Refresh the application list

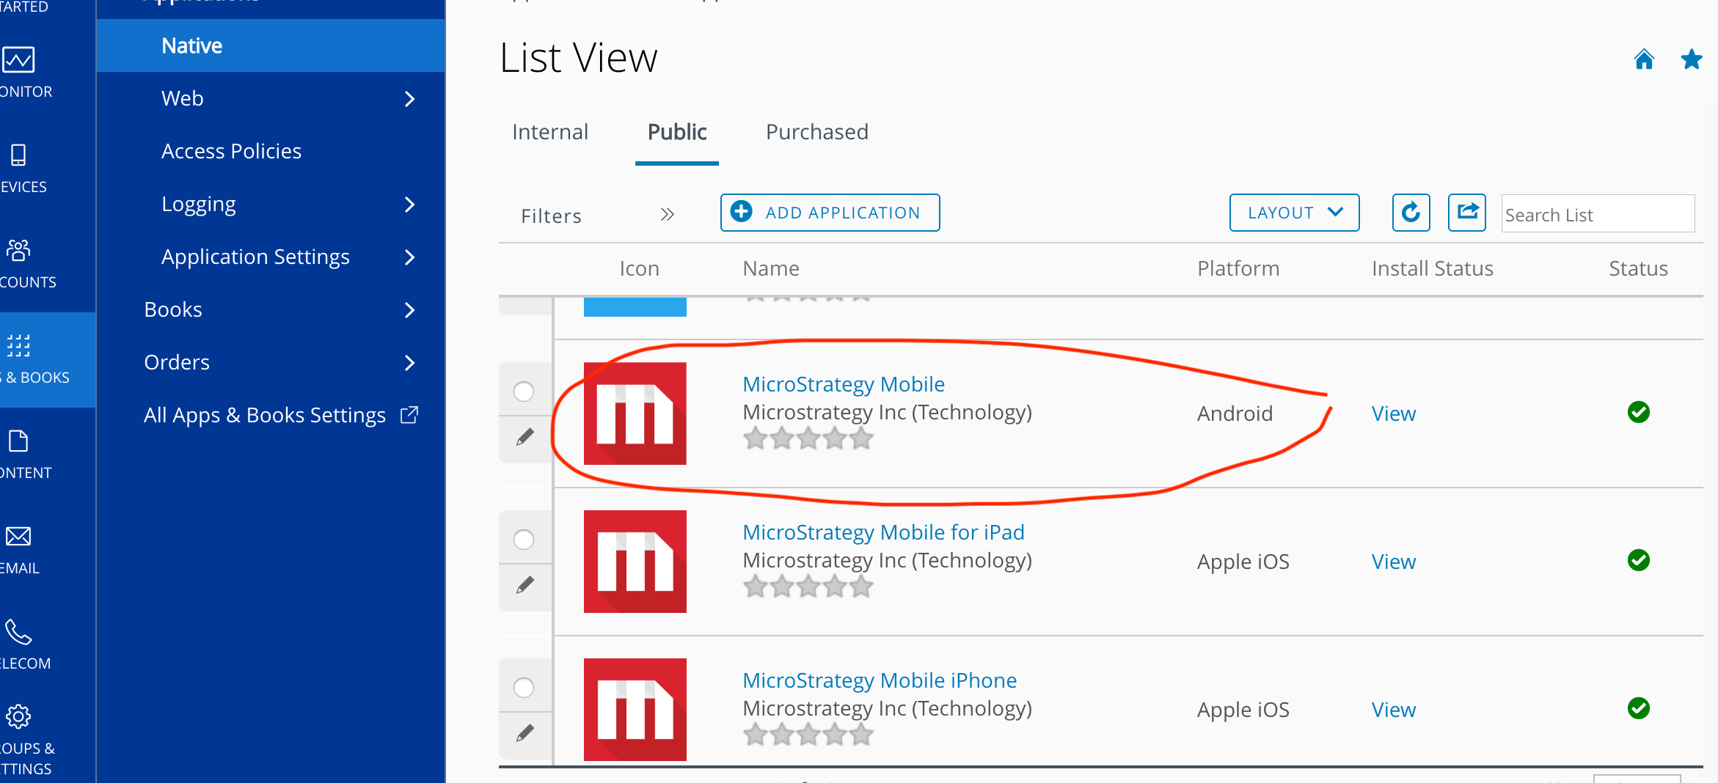point(1411,213)
